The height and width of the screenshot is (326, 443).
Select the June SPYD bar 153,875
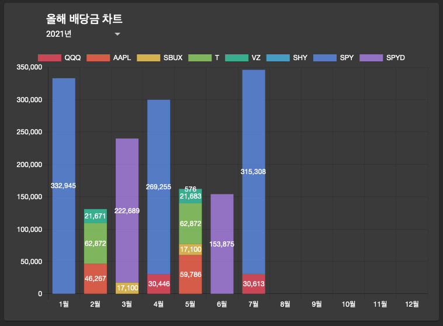click(x=222, y=244)
